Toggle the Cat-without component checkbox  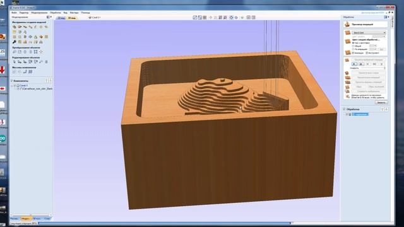(18, 88)
